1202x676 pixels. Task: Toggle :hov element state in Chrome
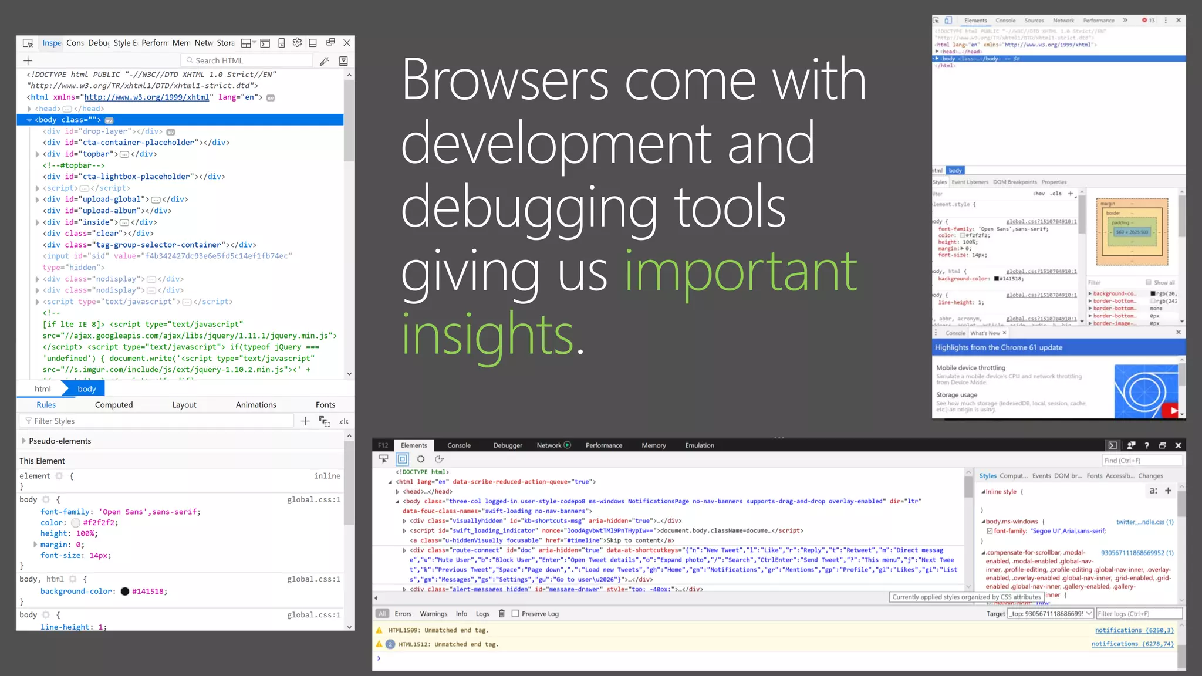click(1039, 194)
